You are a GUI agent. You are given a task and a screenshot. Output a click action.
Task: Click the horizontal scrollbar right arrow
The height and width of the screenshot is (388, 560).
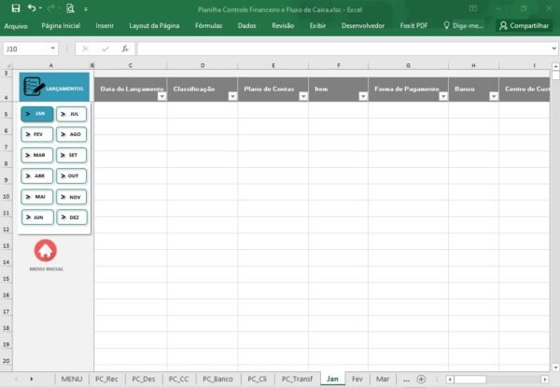545,380
